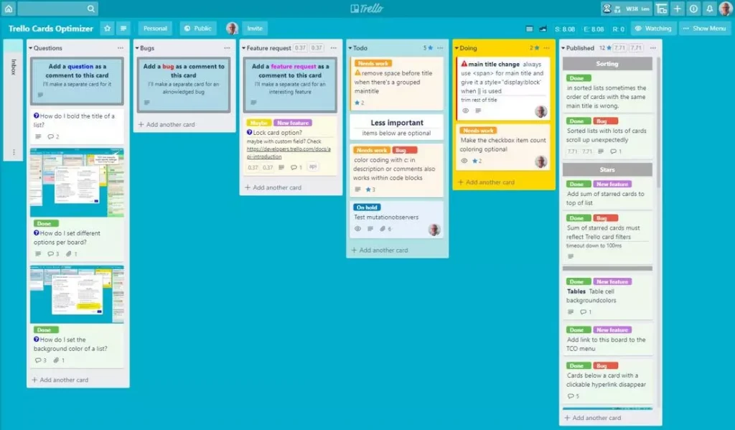Toggle the Watching board button
The height and width of the screenshot is (430, 735).
coord(652,29)
